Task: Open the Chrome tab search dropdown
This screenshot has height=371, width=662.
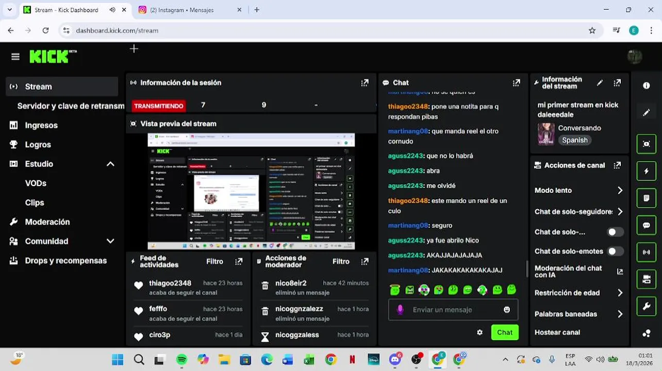Action: coord(9,10)
